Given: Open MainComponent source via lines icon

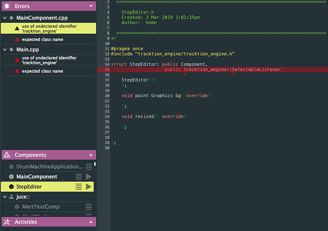Looking at the screenshot, I should click(78, 177).
